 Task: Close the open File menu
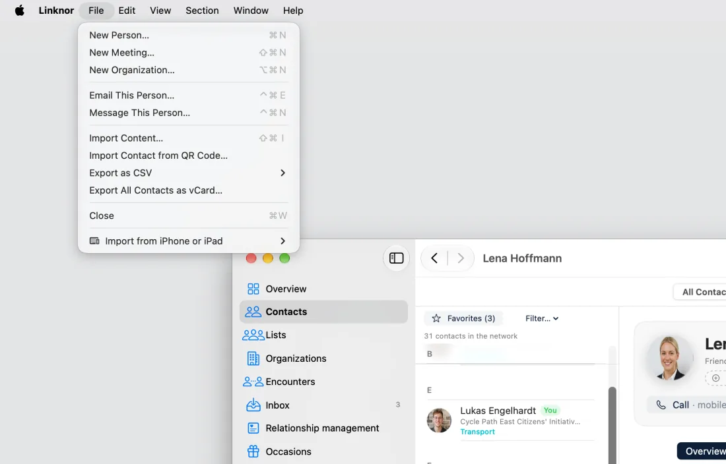(x=96, y=10)
